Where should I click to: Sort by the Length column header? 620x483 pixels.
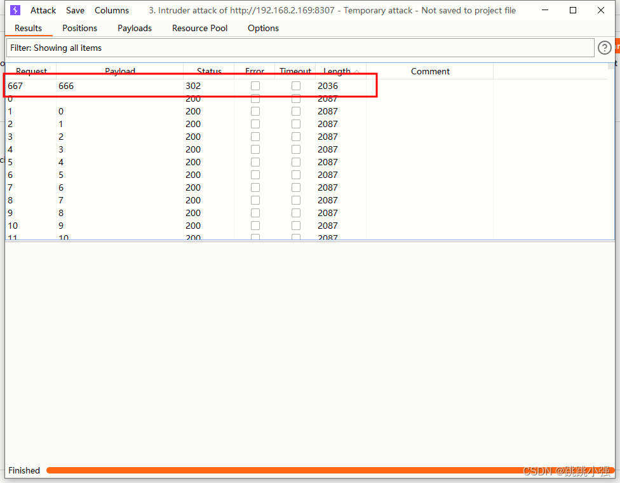341,71
